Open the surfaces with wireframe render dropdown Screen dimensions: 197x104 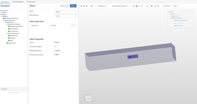[120, 6]
